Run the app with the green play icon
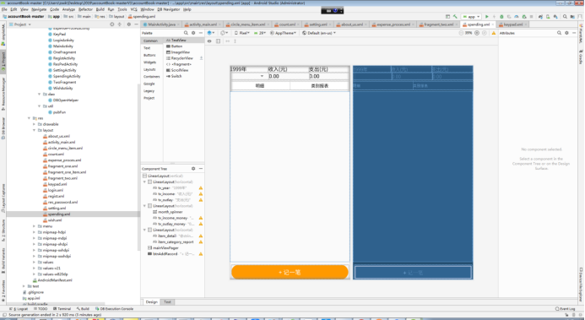This screenshot has width=585, height=320. [x=486, y=17]
